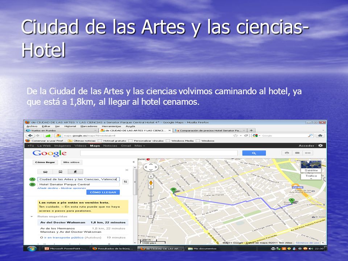Click the site identity icon in address bar
This screenshot has height=261, width=348.
pos(58,136)
